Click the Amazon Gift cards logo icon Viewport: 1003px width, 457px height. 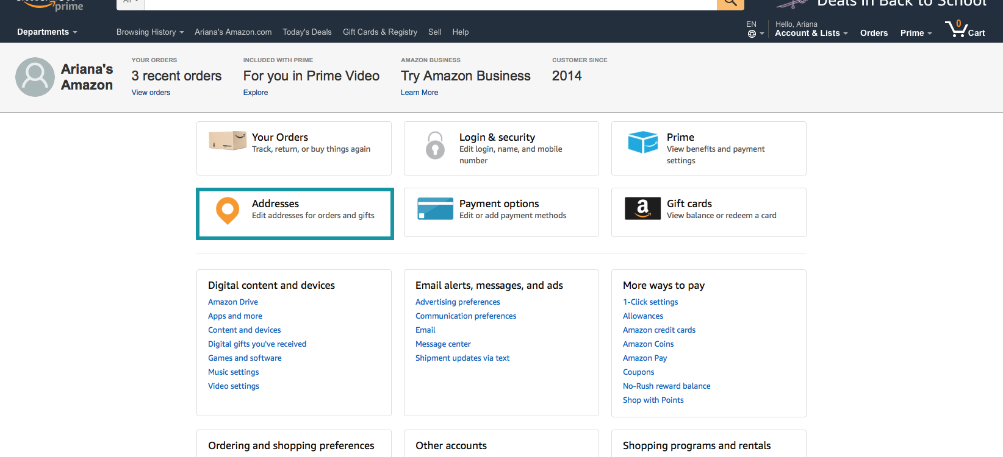click(x=642, y=208)
